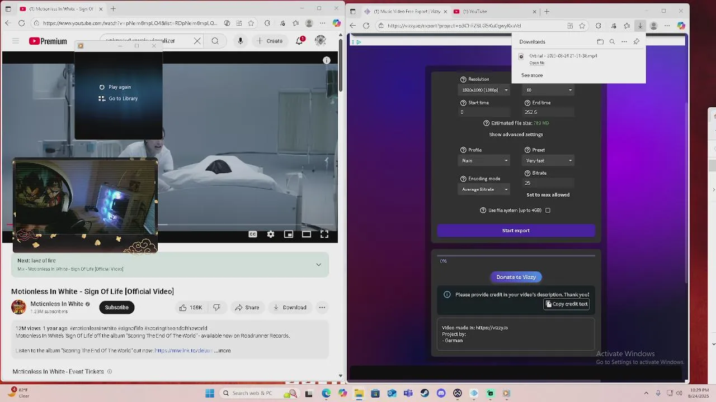Open more actions menu beside Download
Viewport: 716px width, 402px height.
click(322, 307)
